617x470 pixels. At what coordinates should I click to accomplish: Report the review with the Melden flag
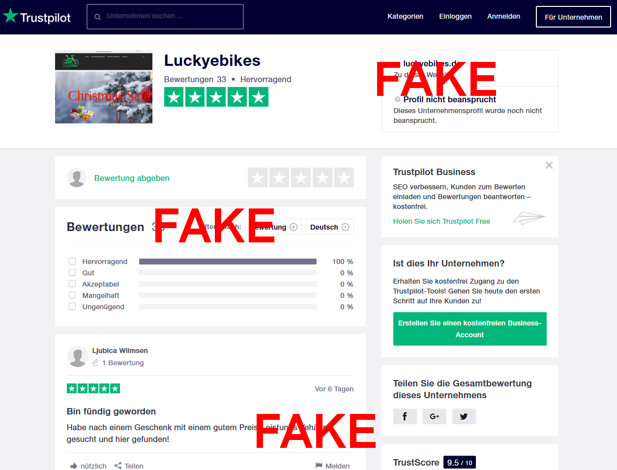click(x=319, y=466)
